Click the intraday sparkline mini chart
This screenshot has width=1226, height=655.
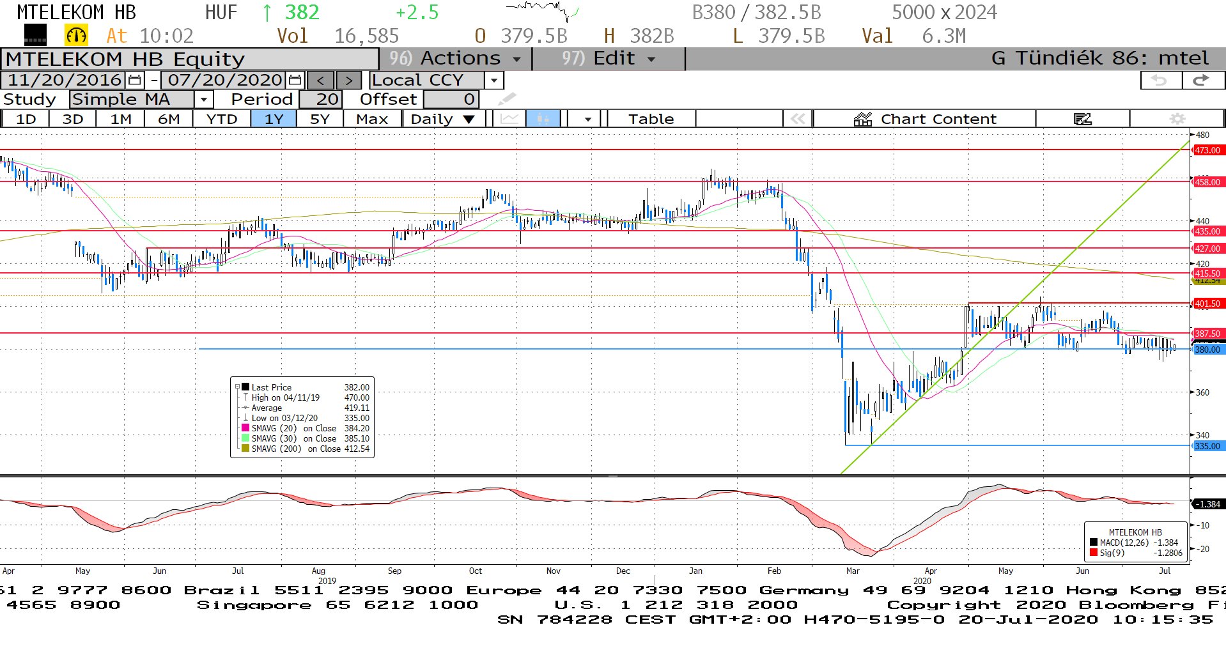(x=542, y=11)
